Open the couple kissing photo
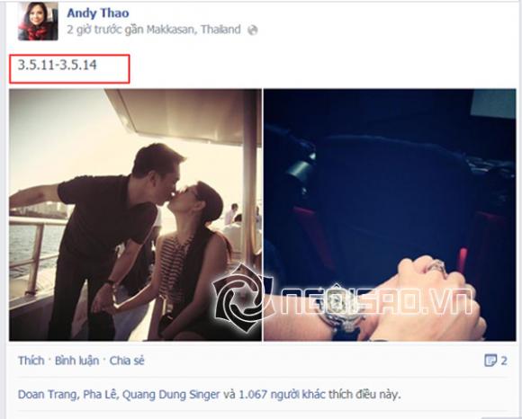 point(135,215)
